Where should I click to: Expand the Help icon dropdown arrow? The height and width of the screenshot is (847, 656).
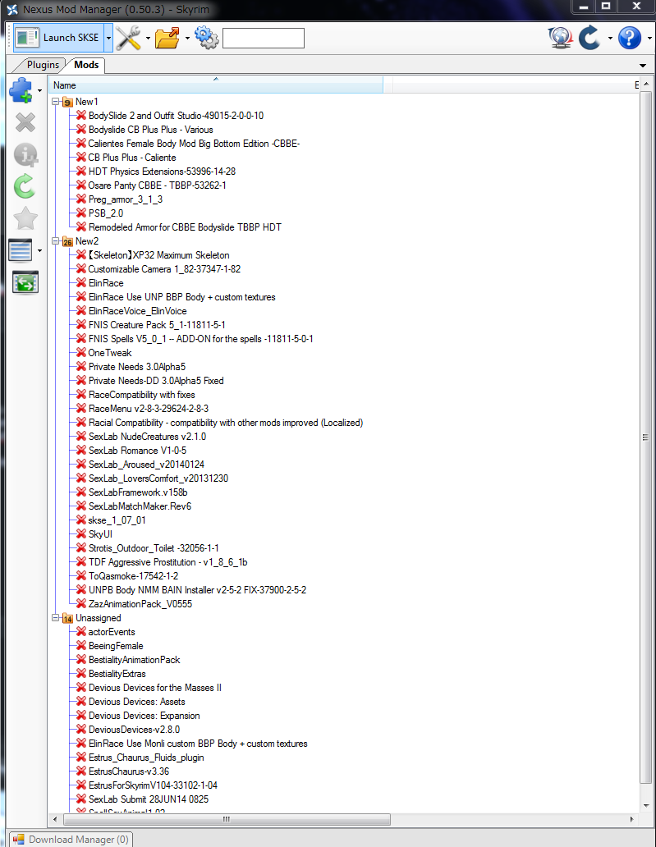[x=649, y=38]
